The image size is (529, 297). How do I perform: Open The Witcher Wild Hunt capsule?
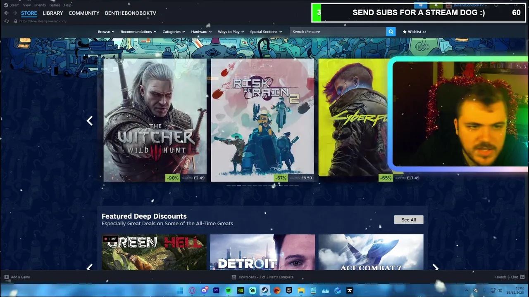tap(155, 120)
